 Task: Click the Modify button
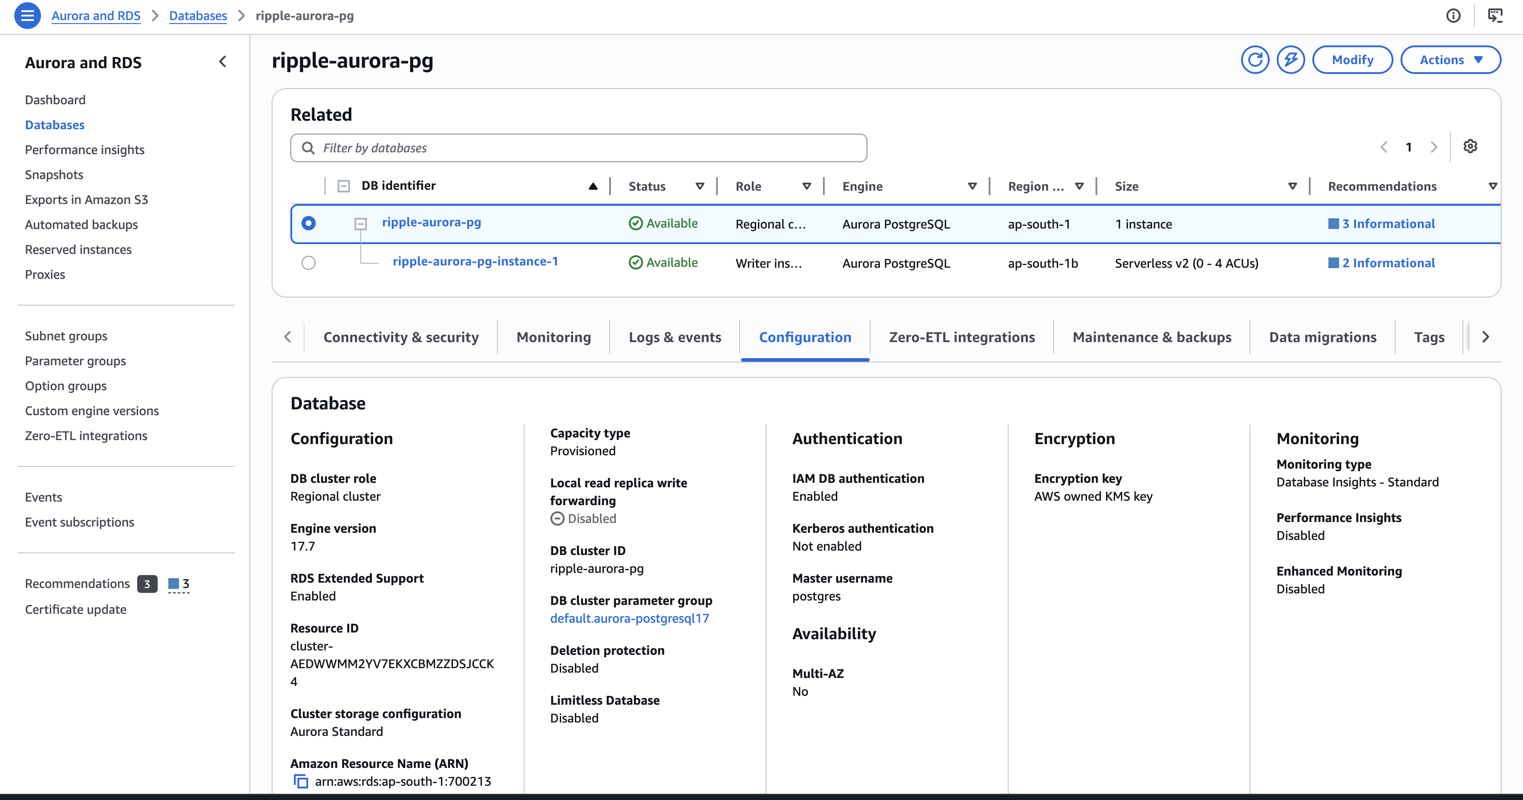tap(1352, 60)
